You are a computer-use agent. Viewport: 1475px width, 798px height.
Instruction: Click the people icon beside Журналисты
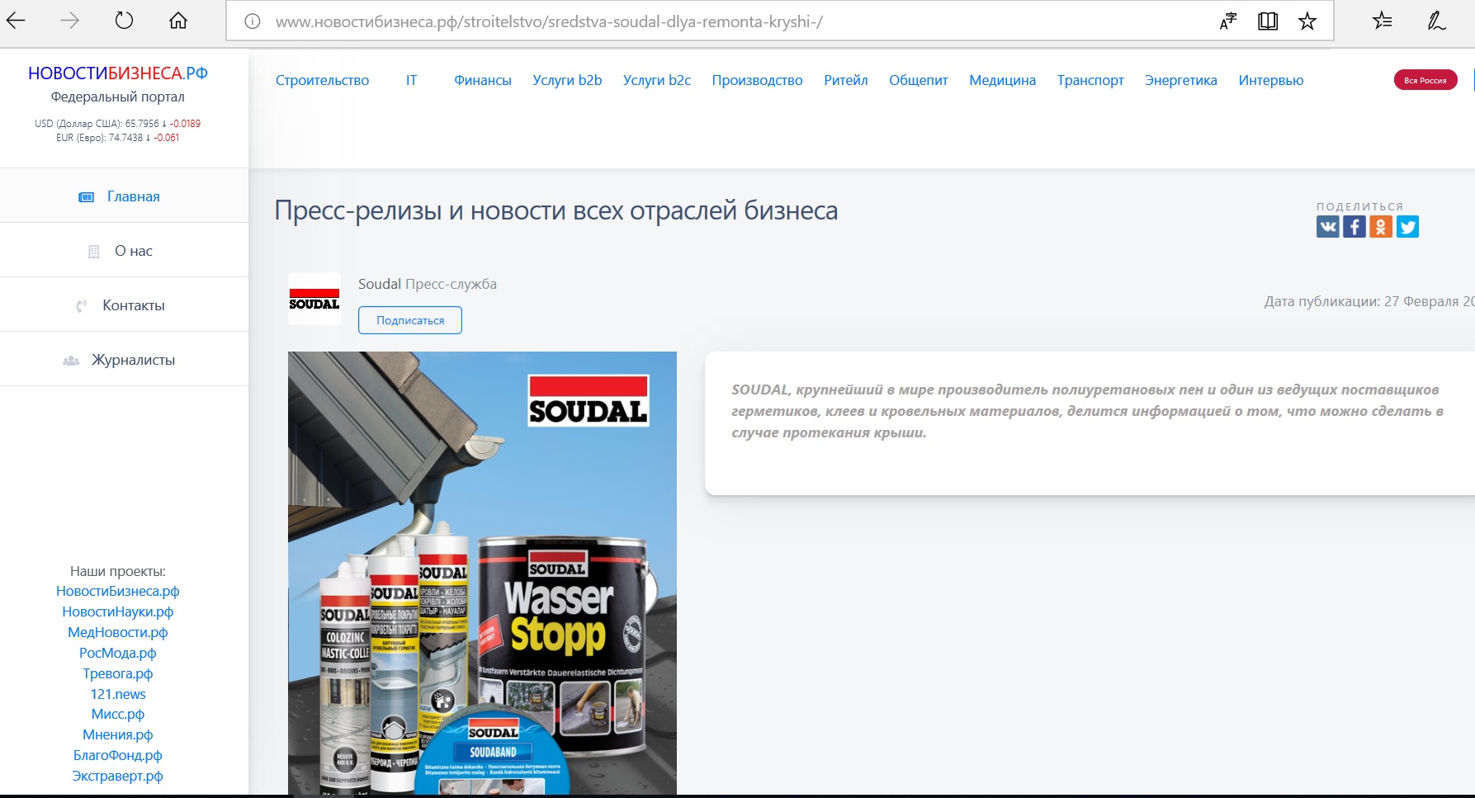71,361
